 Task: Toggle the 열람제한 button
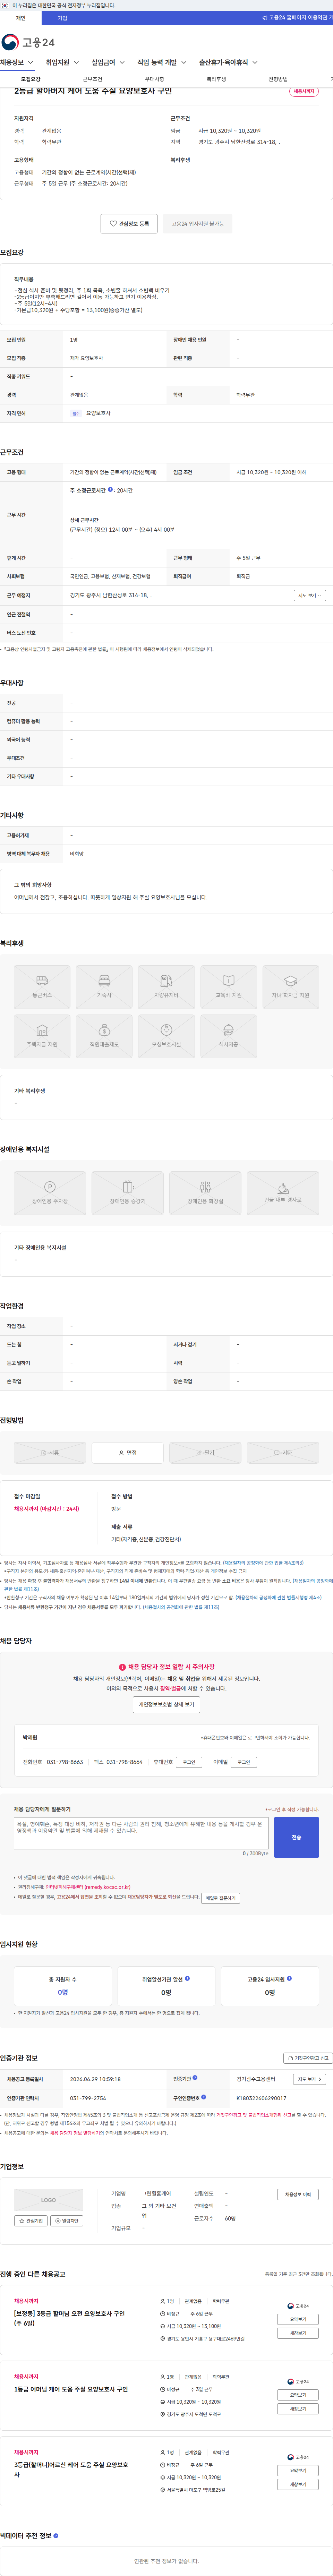tap(67, 2221)
